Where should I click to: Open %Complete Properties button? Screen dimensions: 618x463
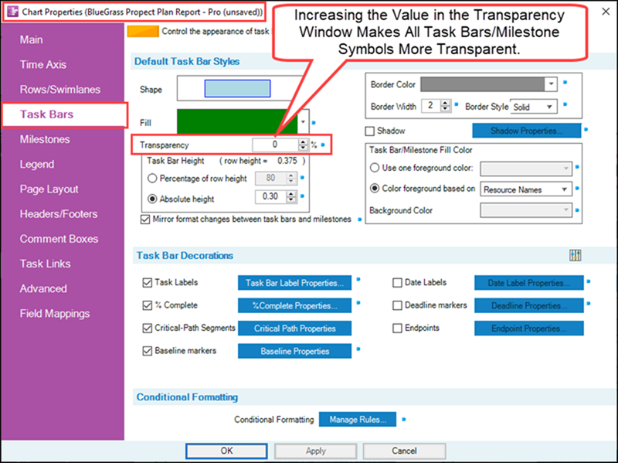point(294,305)
